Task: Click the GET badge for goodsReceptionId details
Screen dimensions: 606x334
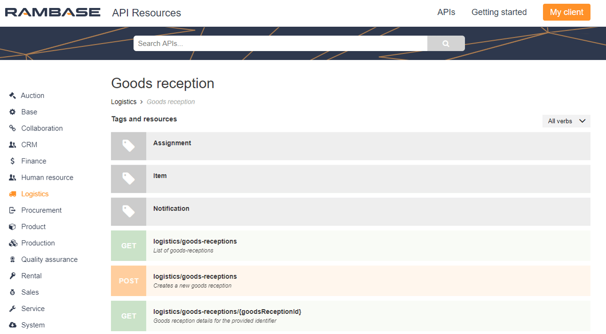Action: (128, 316)
